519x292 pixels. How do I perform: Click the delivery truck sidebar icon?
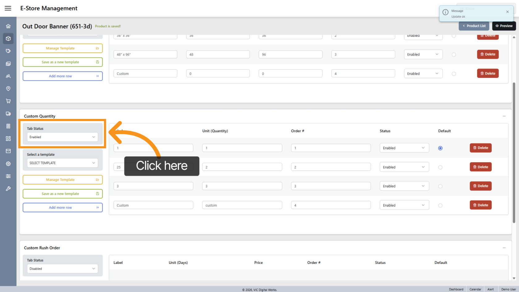8,114
